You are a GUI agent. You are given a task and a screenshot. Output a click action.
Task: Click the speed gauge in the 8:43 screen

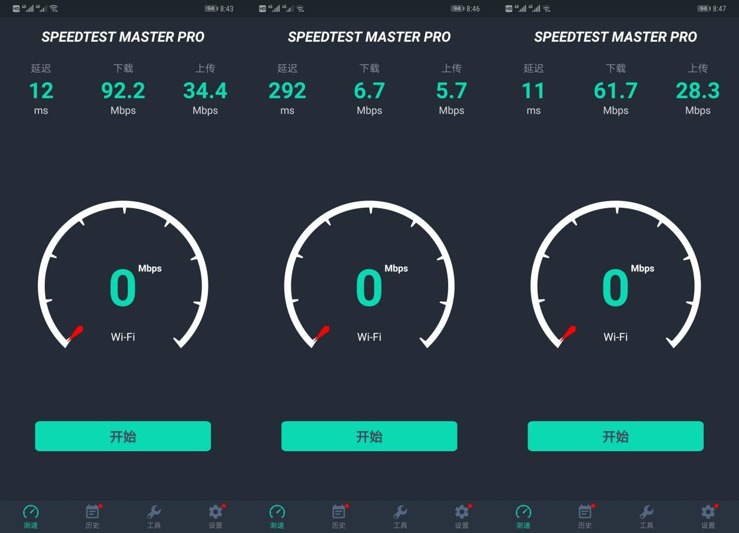(x=123, y=275)
